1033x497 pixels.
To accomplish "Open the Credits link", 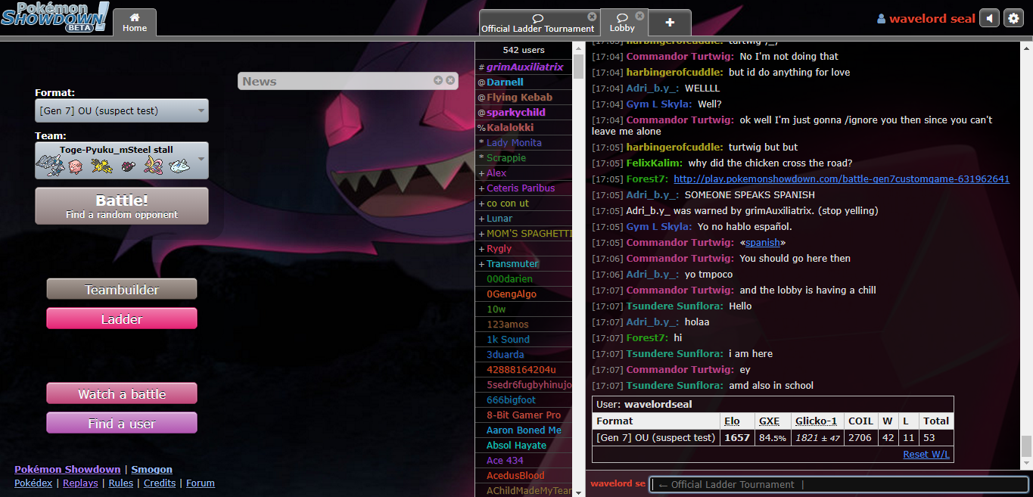I will pyautogui.click(x=160, y=483).
